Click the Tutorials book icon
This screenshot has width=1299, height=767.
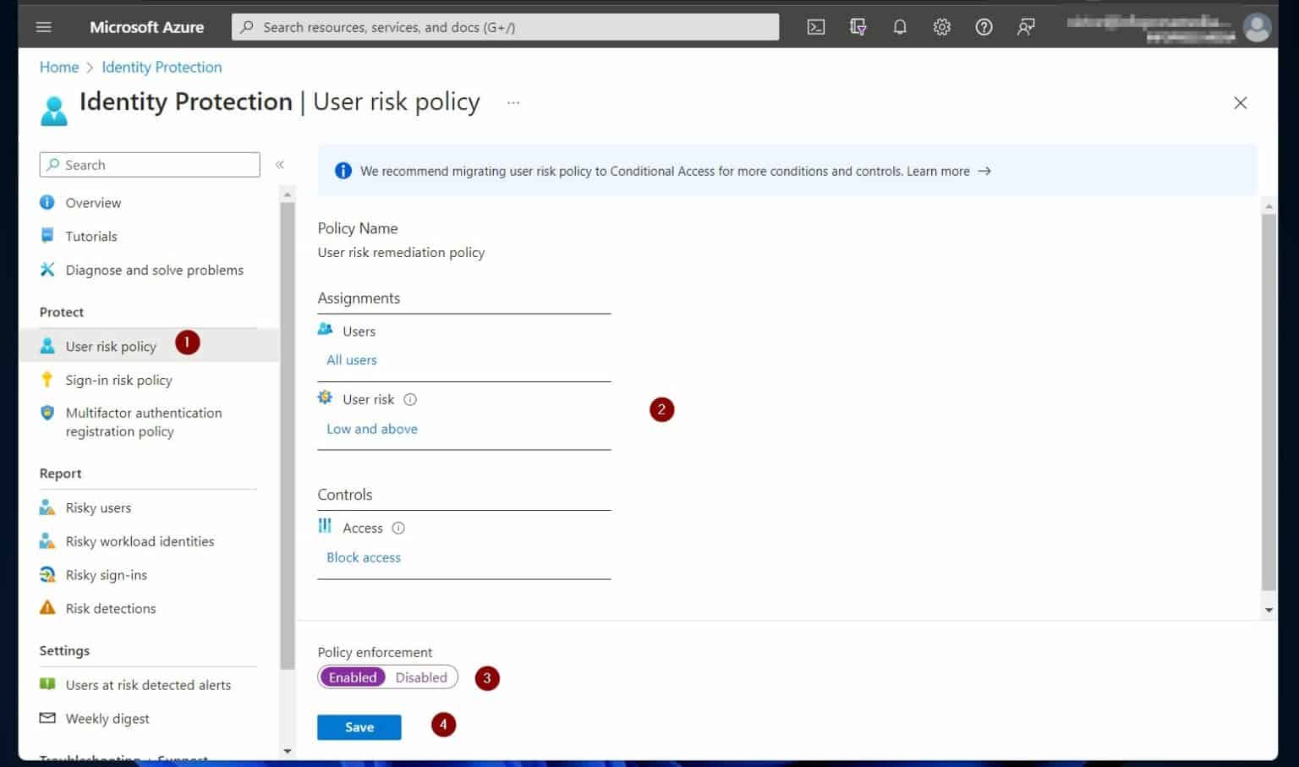(47, 236)
